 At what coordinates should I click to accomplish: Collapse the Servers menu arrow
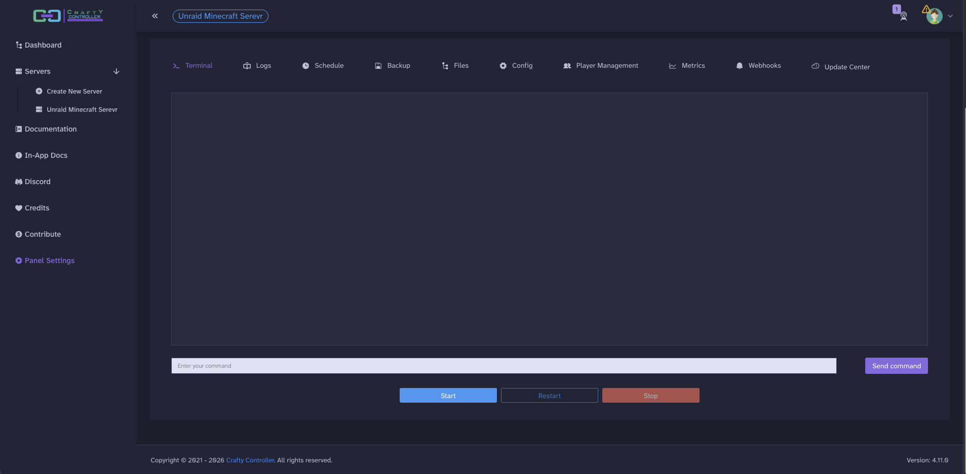(x=117, y=71)
